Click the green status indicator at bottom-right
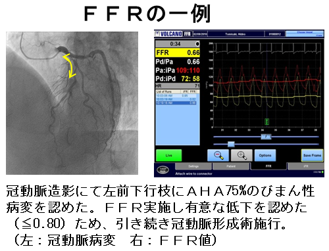This screenshot has height=251, width=329. pyautogui.click(x=322, y=172)
